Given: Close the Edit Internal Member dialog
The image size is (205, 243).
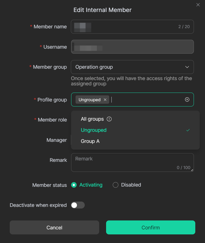Looking at the screenshot, I should coord(198,5).
